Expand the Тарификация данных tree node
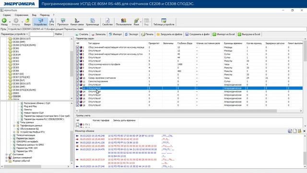 tap(14, 125)
